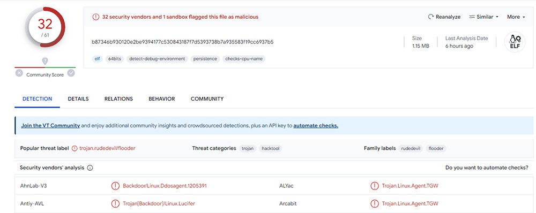The width and height of the screenshot is (536, 213).
Task: Click the 64bits tag chip
Action: [115, 59]
